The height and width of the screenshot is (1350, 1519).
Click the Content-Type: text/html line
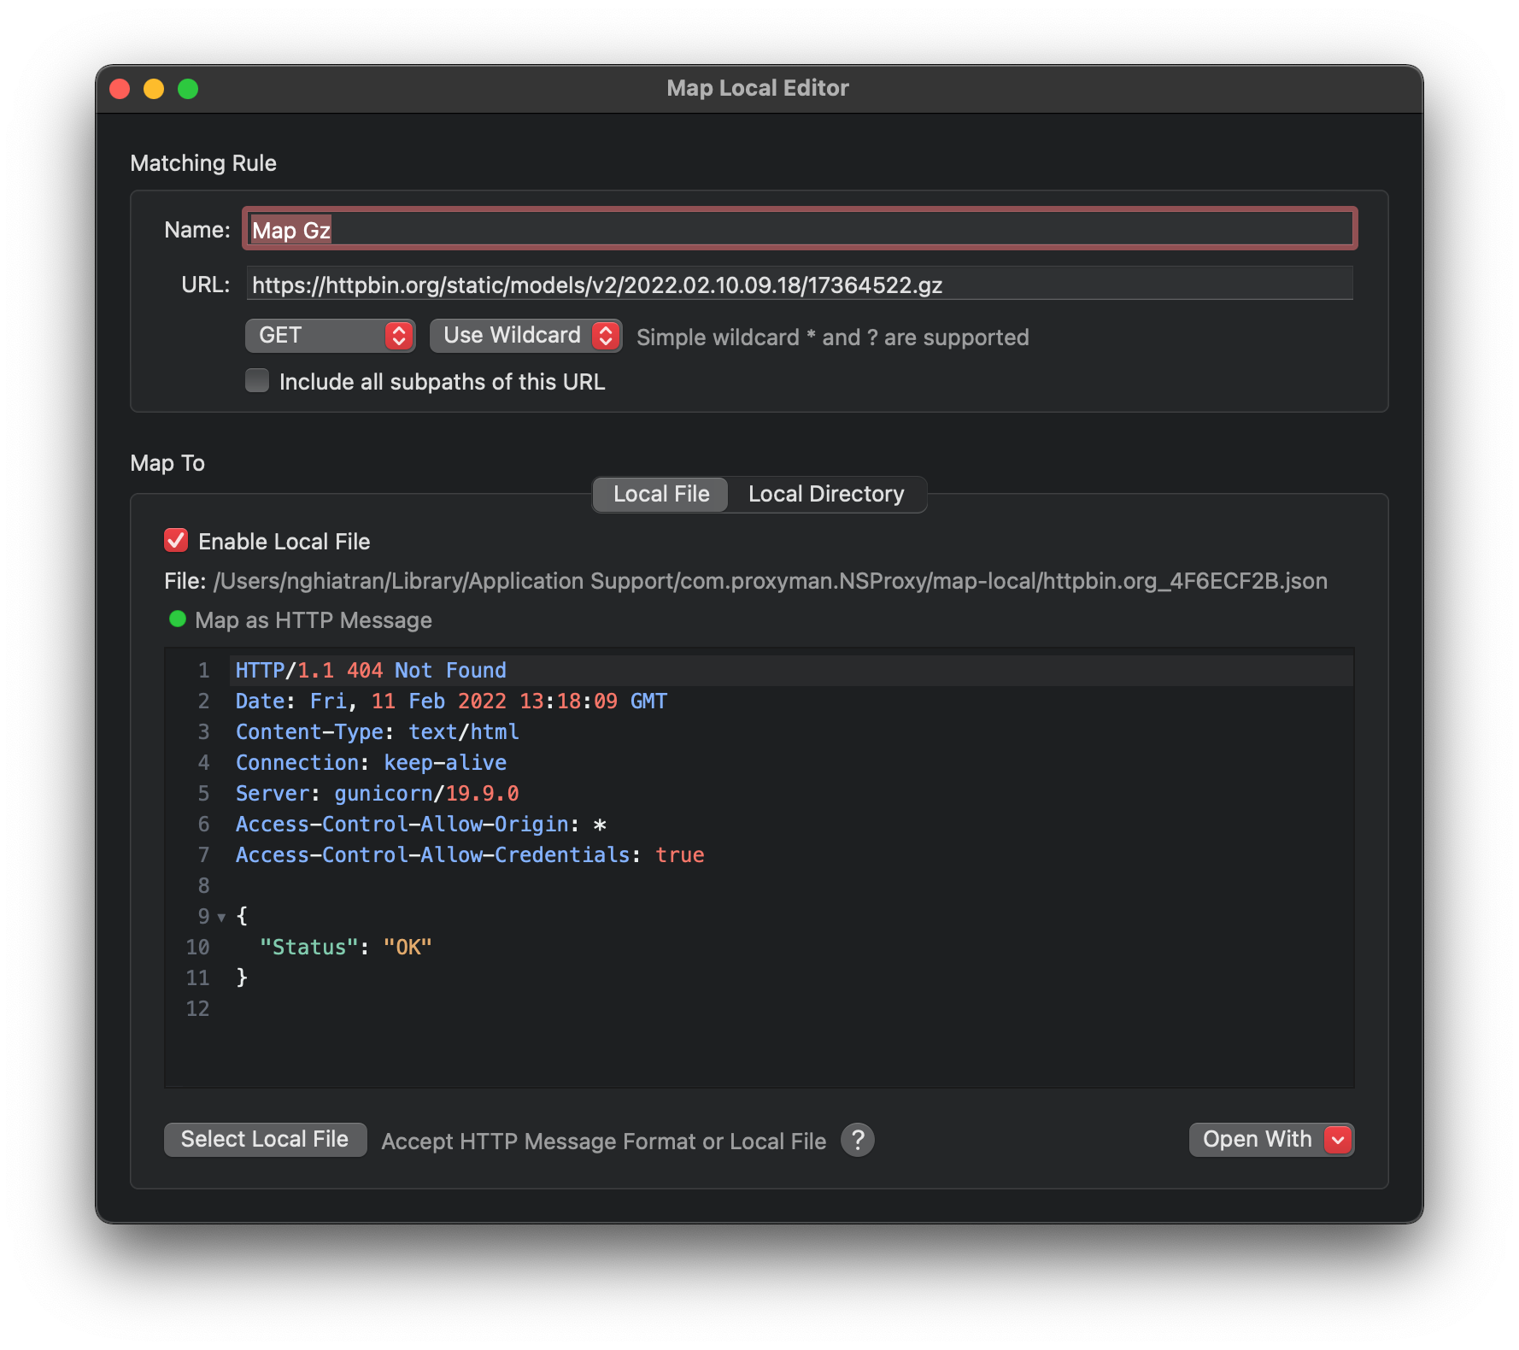pyautogui.click(x=377, y=732)
